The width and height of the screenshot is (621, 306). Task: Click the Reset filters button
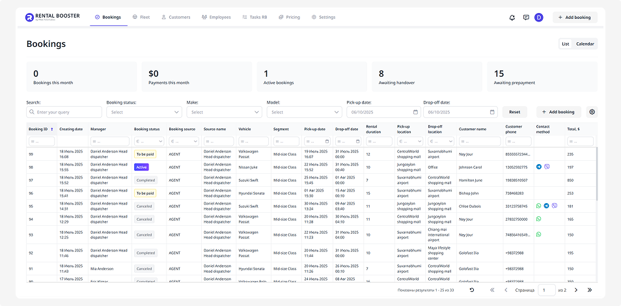click(514, 112)
